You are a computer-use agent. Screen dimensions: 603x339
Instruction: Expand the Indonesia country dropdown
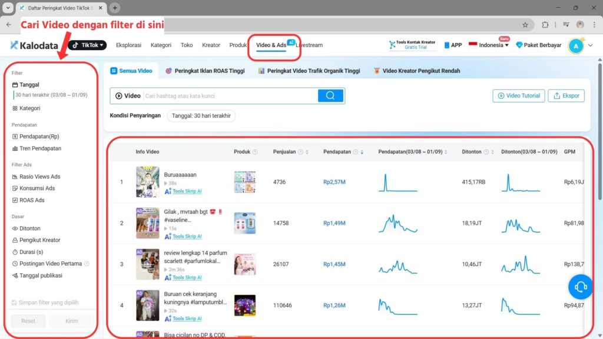pos(489,45)
